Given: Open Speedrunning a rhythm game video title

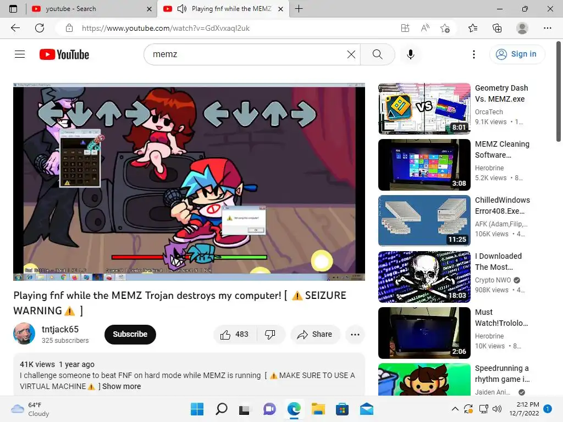Looking at the screenshot, I should [502, 374].
